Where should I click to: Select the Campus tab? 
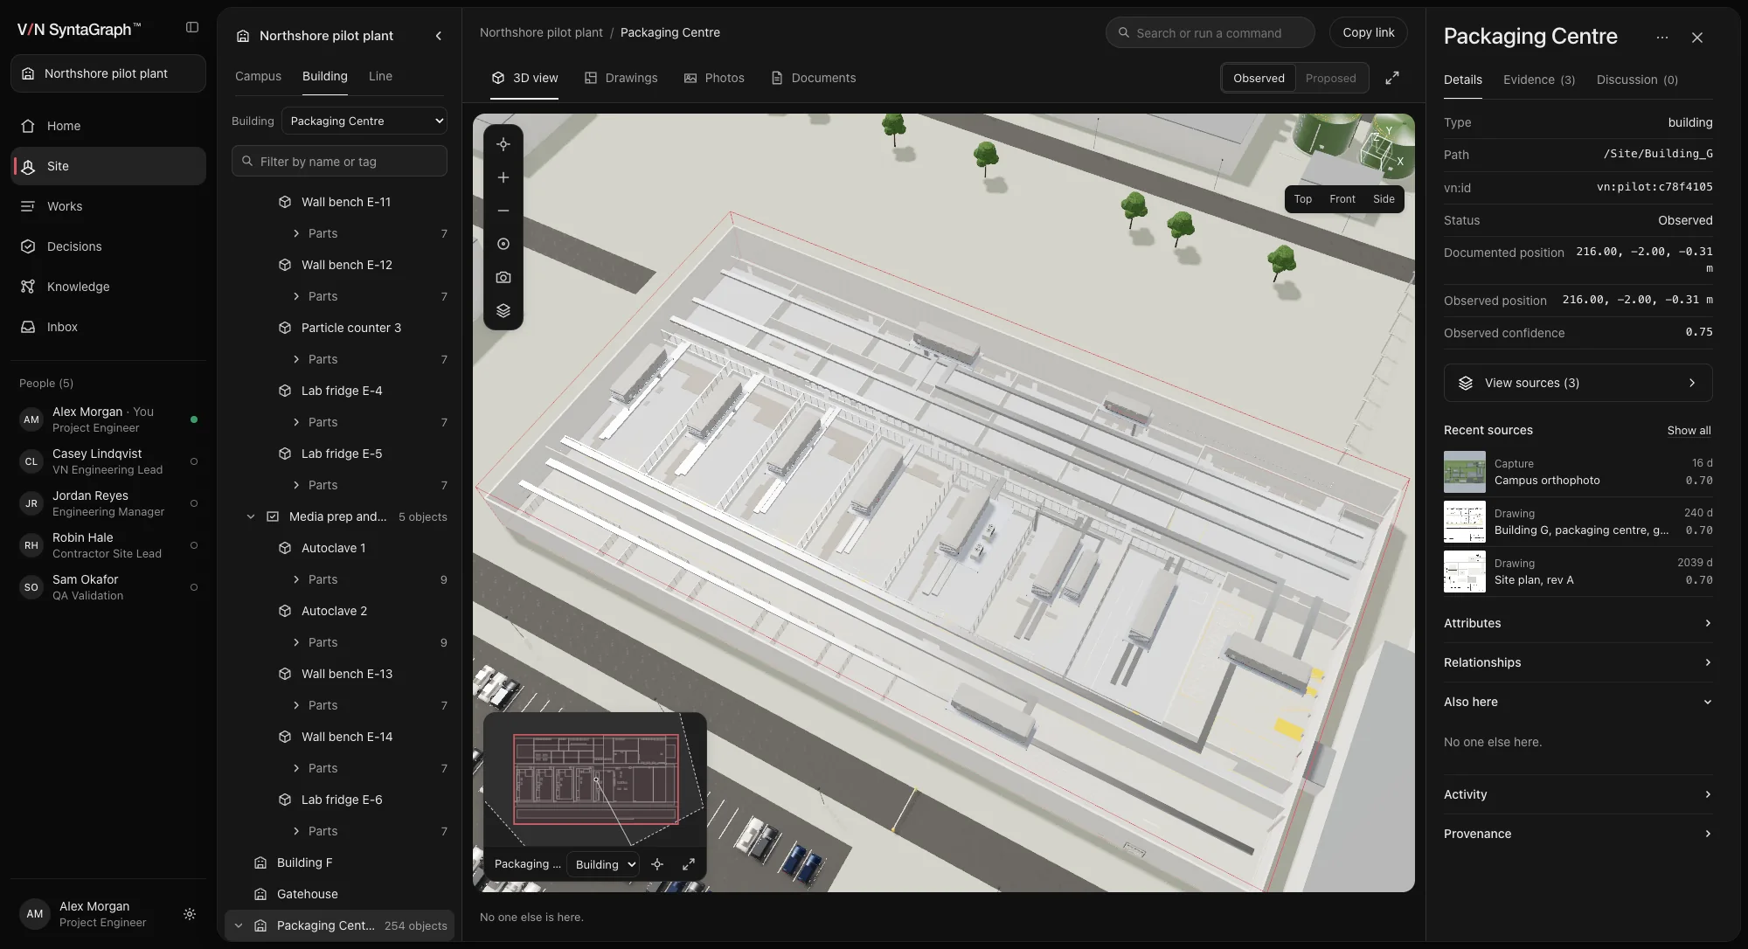(x=258, y=76)
